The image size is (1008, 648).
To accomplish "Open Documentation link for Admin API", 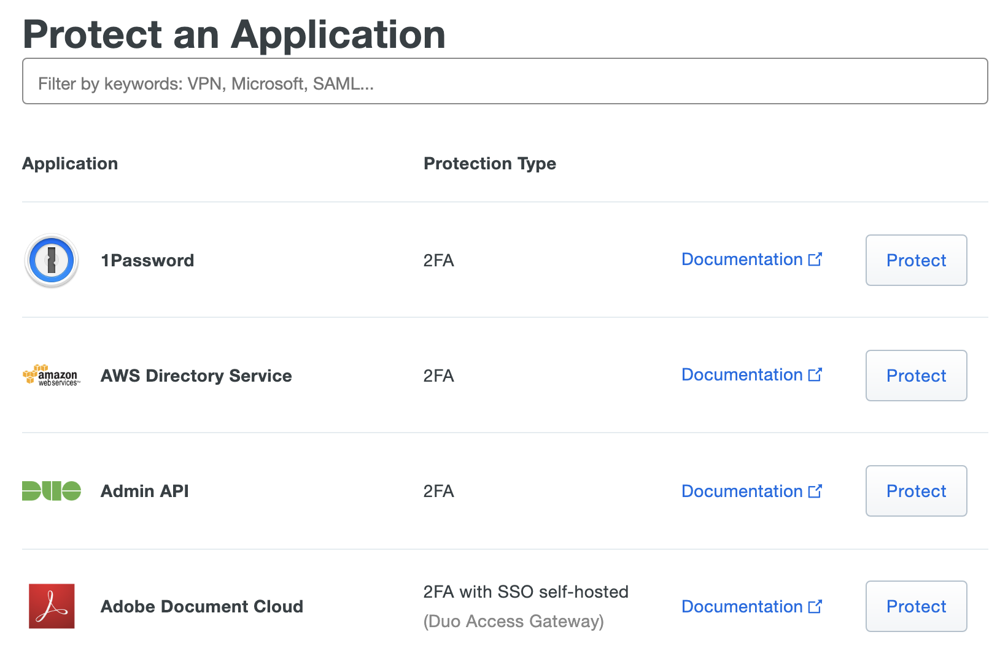I will (x=751, y=492).
